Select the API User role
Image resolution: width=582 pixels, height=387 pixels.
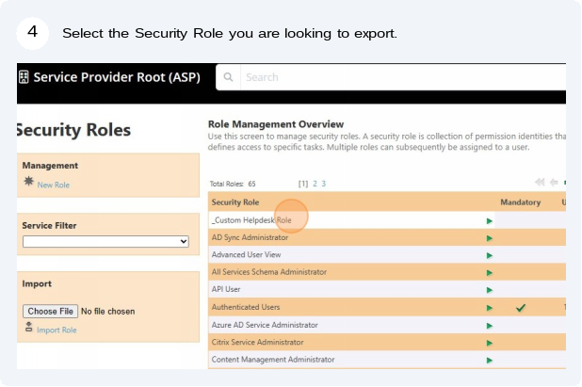(x=226, y=289)
